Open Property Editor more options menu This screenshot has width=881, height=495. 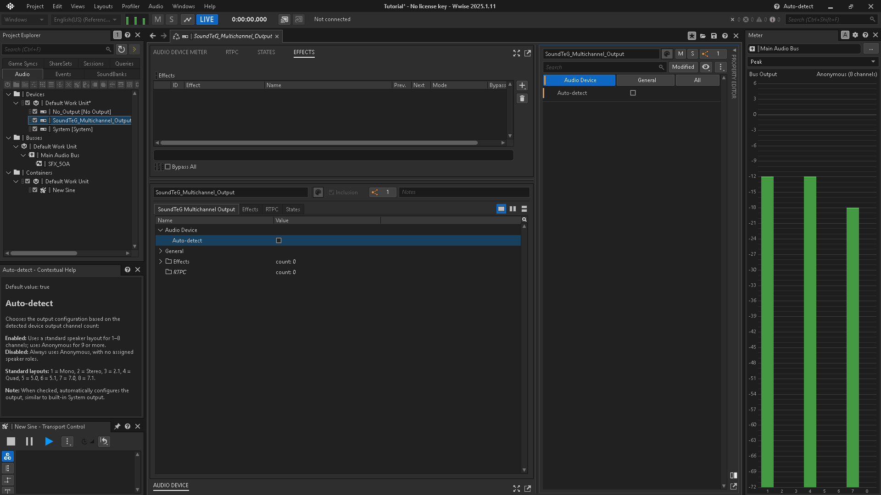click(x=721, y=67)
